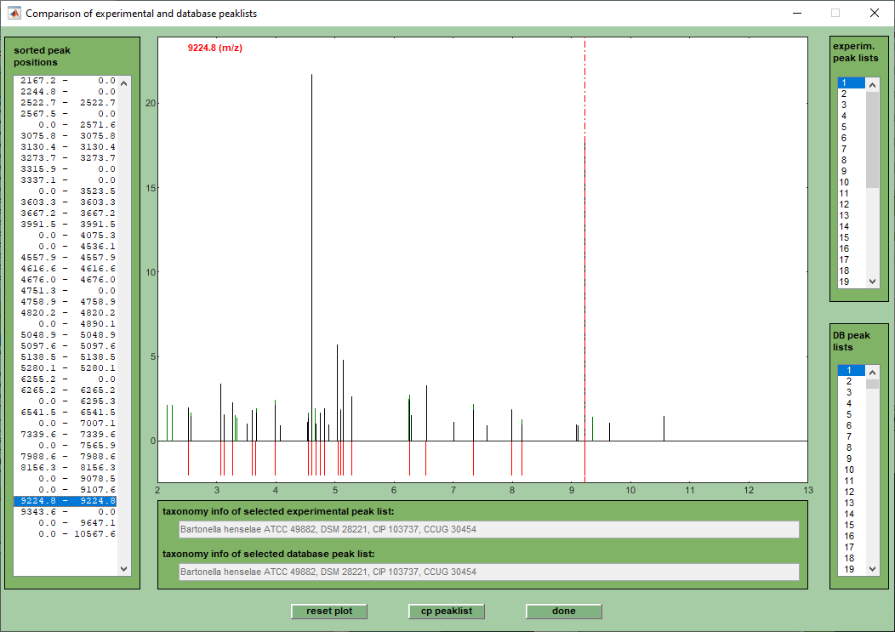Click up arrow in experim. peak lists scrollbar
This screenshot has width=895, height=632.
click(x=872, y=83)
